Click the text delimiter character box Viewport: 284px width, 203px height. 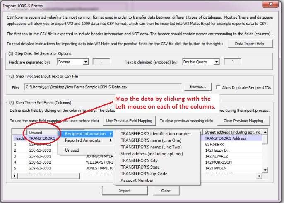coord(233,62)
